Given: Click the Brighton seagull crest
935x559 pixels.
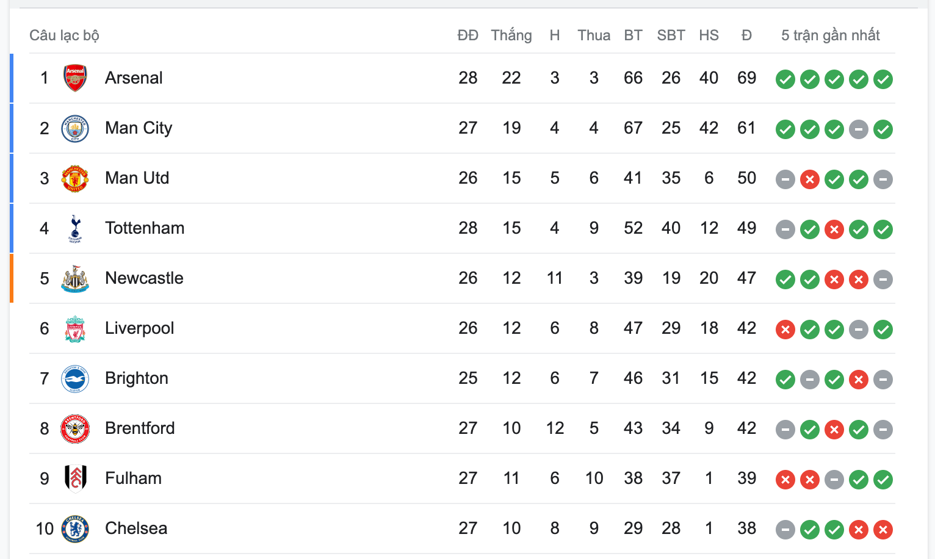Looking at the screenshot, I should point(75,378).
